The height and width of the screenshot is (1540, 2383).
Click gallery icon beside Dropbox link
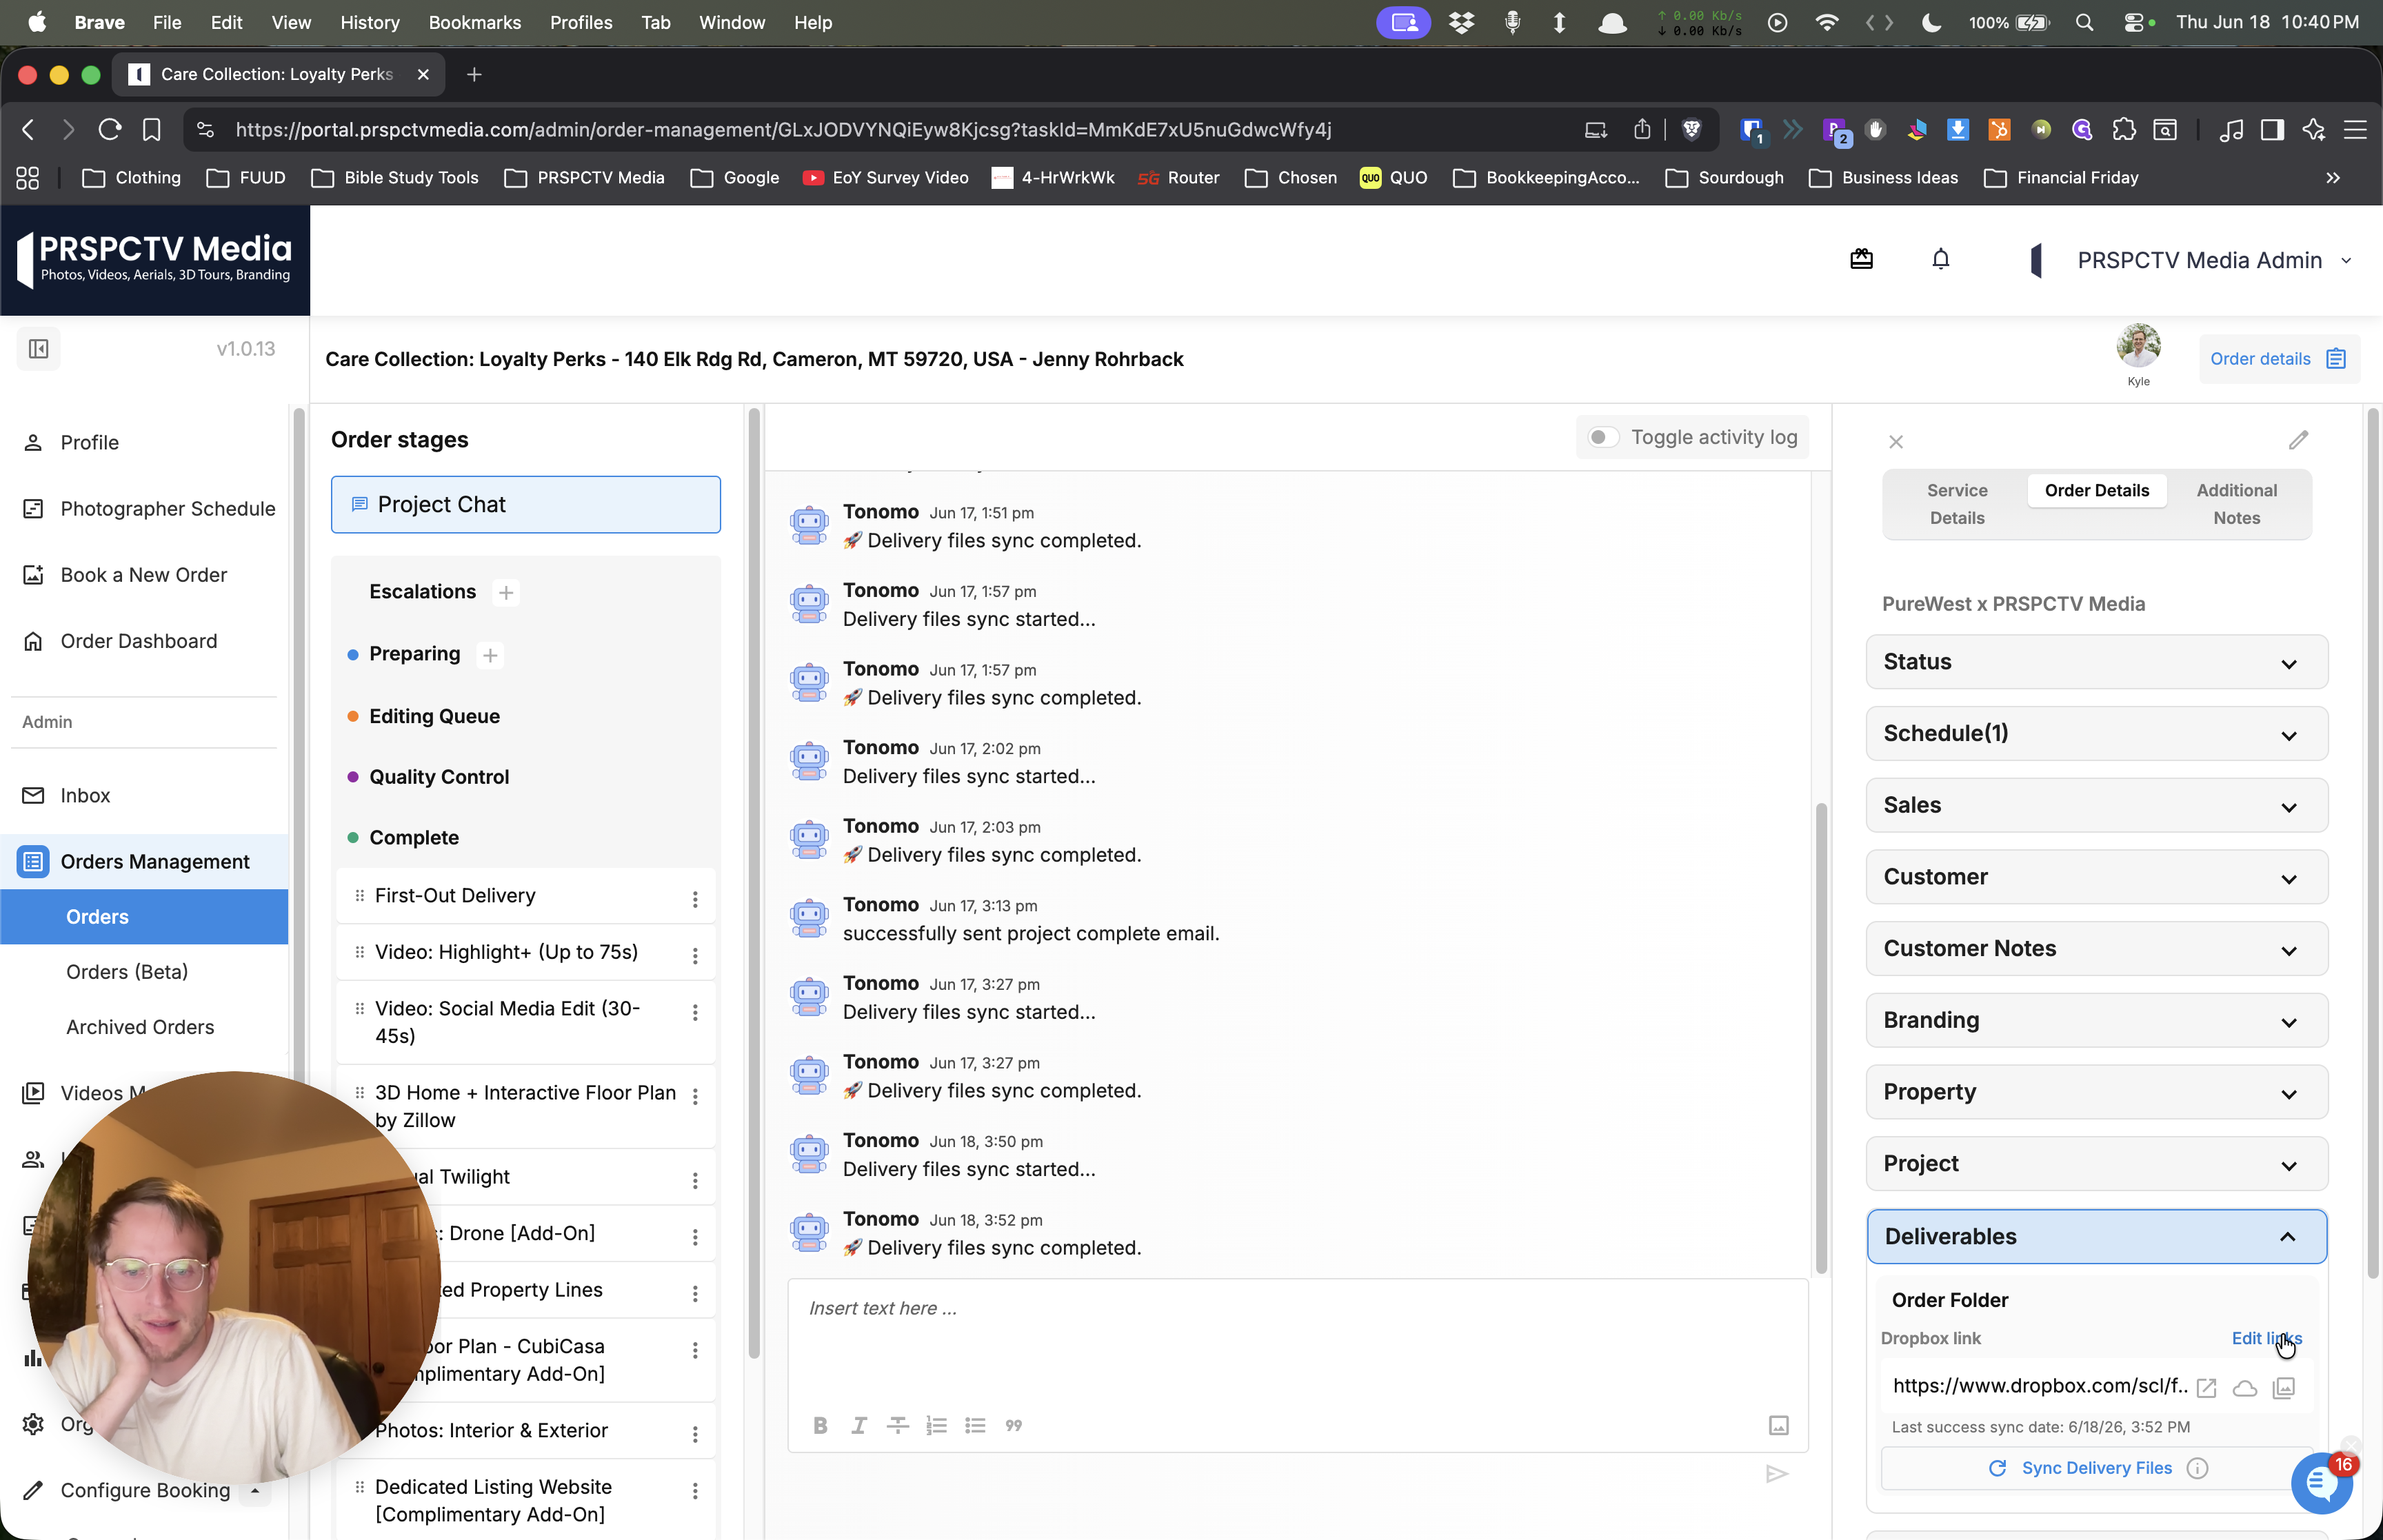pos(2284,1388)
